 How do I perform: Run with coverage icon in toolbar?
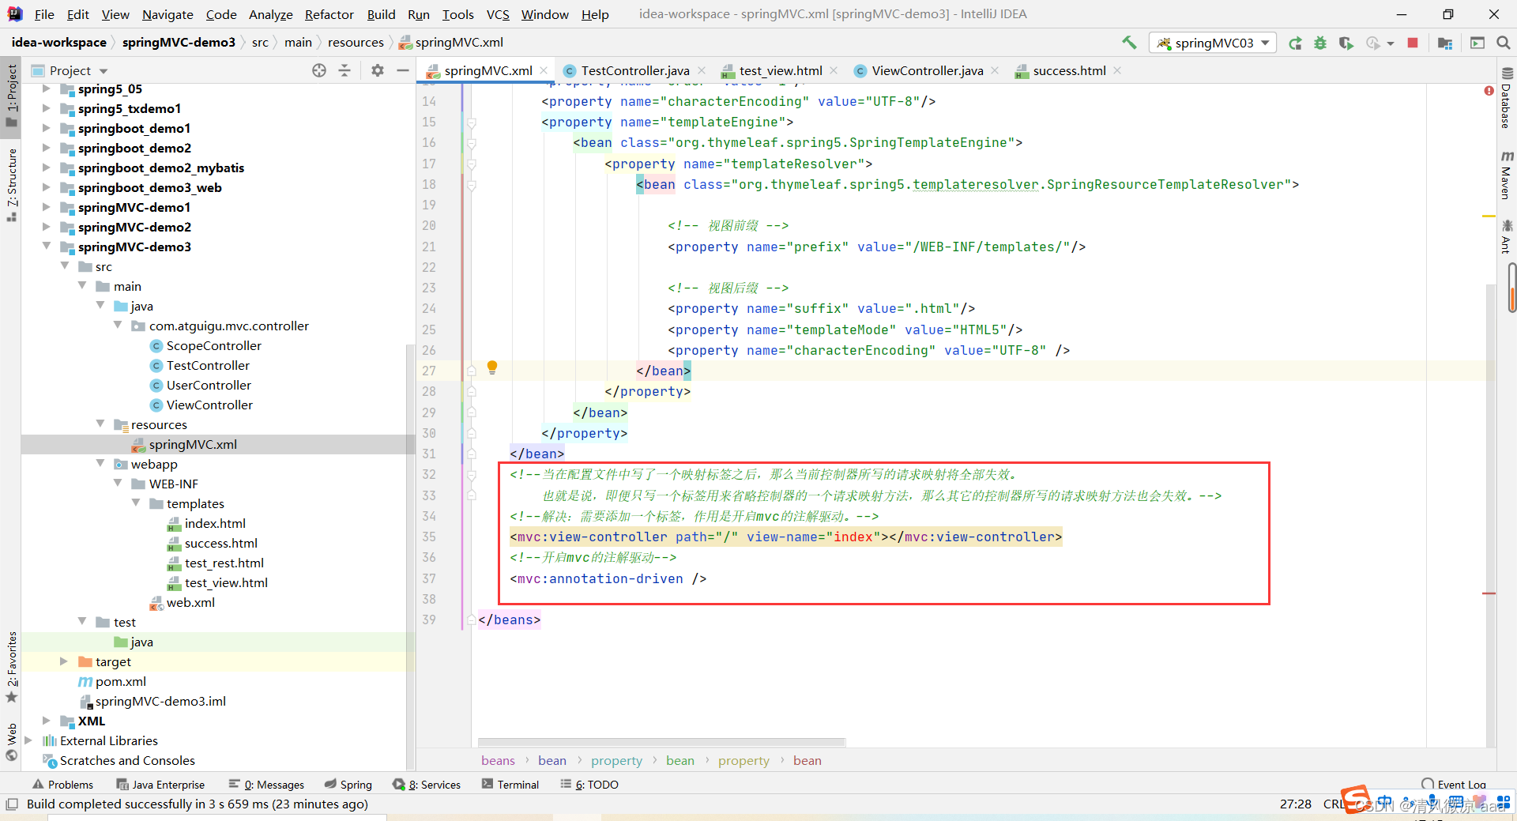(1346, 43)
